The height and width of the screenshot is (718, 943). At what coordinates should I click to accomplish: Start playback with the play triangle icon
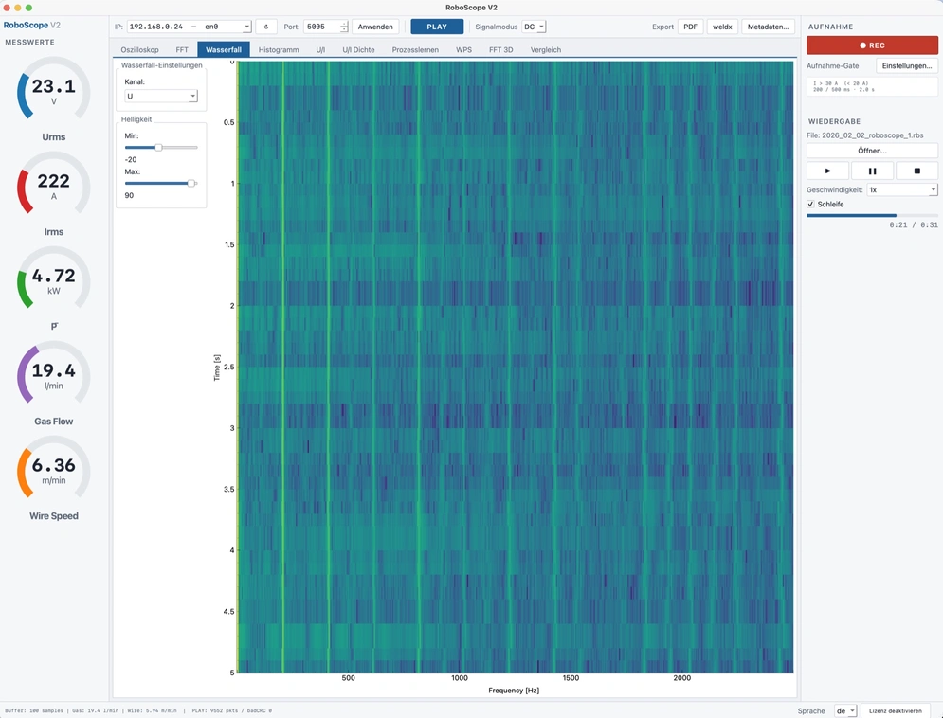pos(827,171)
